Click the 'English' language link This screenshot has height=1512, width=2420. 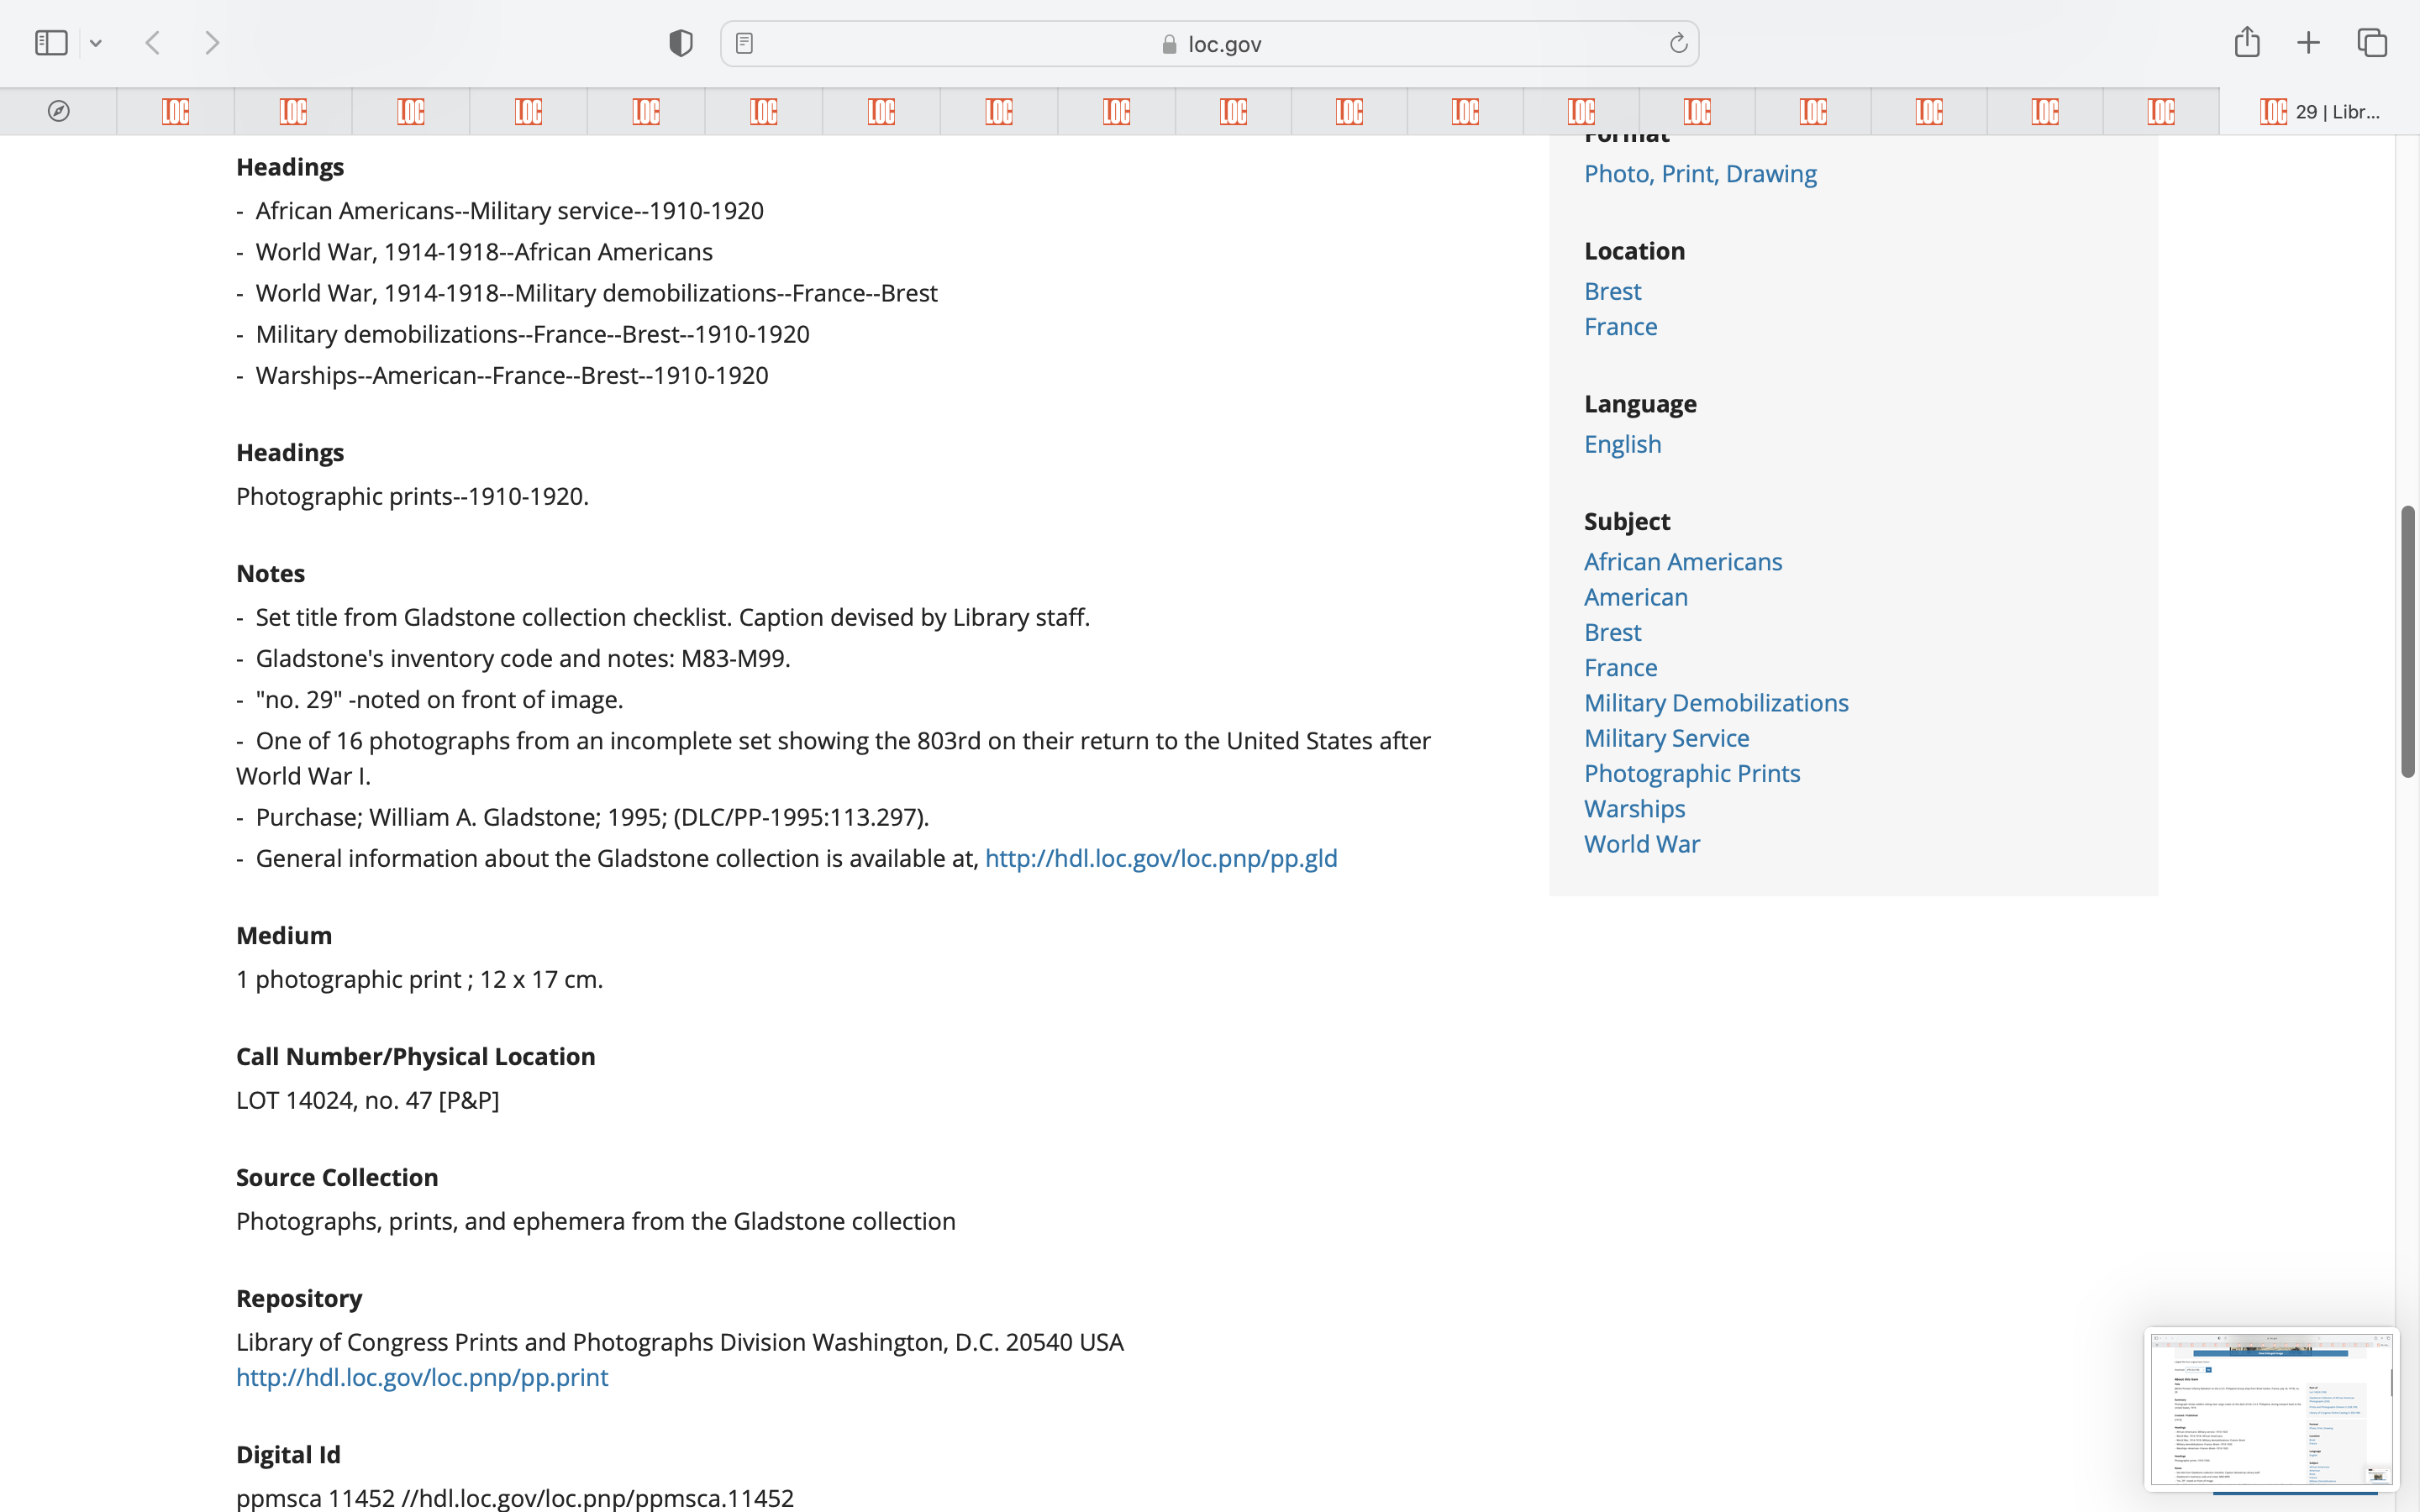1622,444
